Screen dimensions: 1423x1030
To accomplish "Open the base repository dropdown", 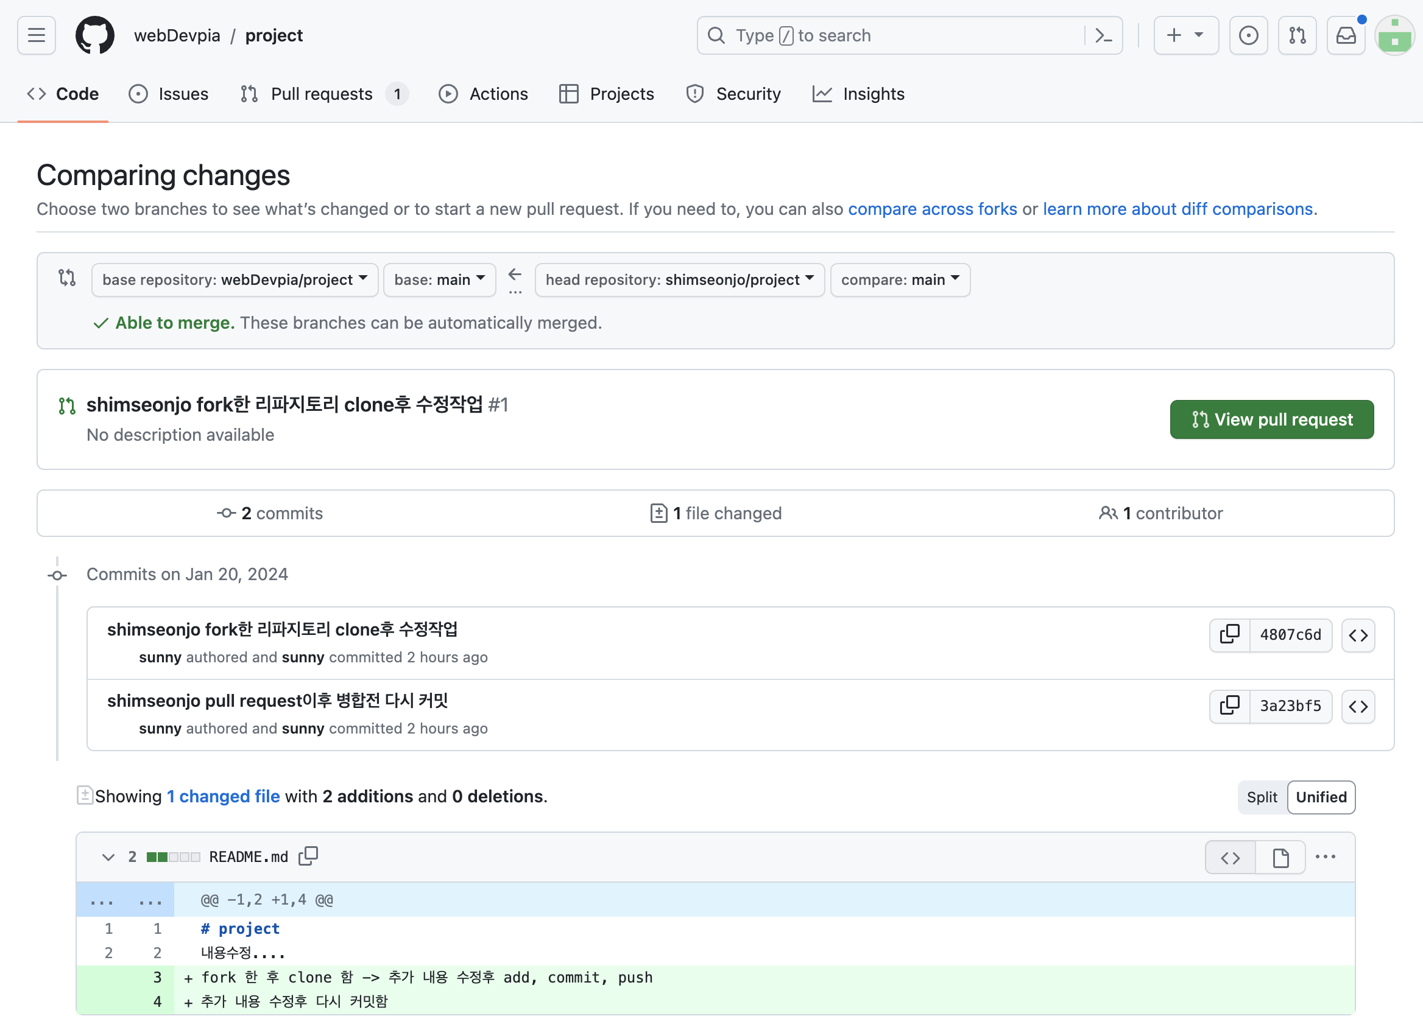I will [x=234, y=279].
